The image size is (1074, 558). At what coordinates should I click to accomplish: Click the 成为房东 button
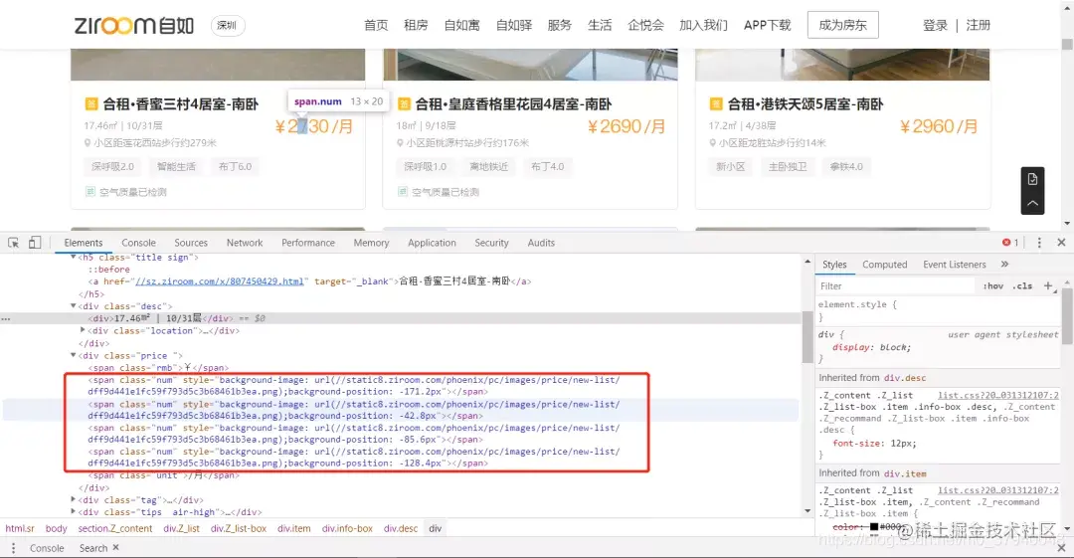842,26
